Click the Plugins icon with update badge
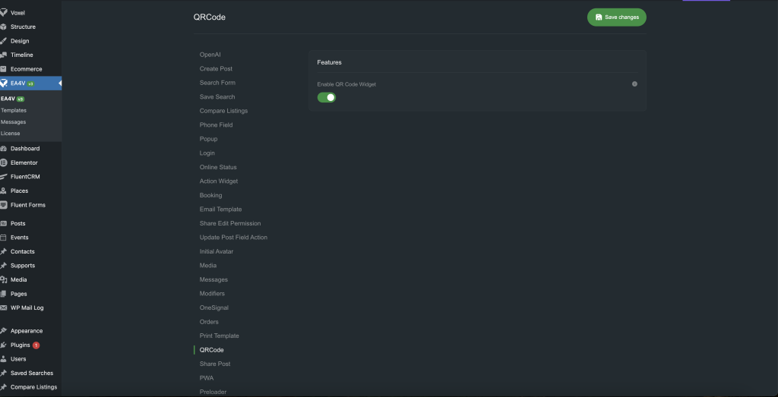Image resolution: width=778 pixels, height=397 pixels. click(4, 345)
